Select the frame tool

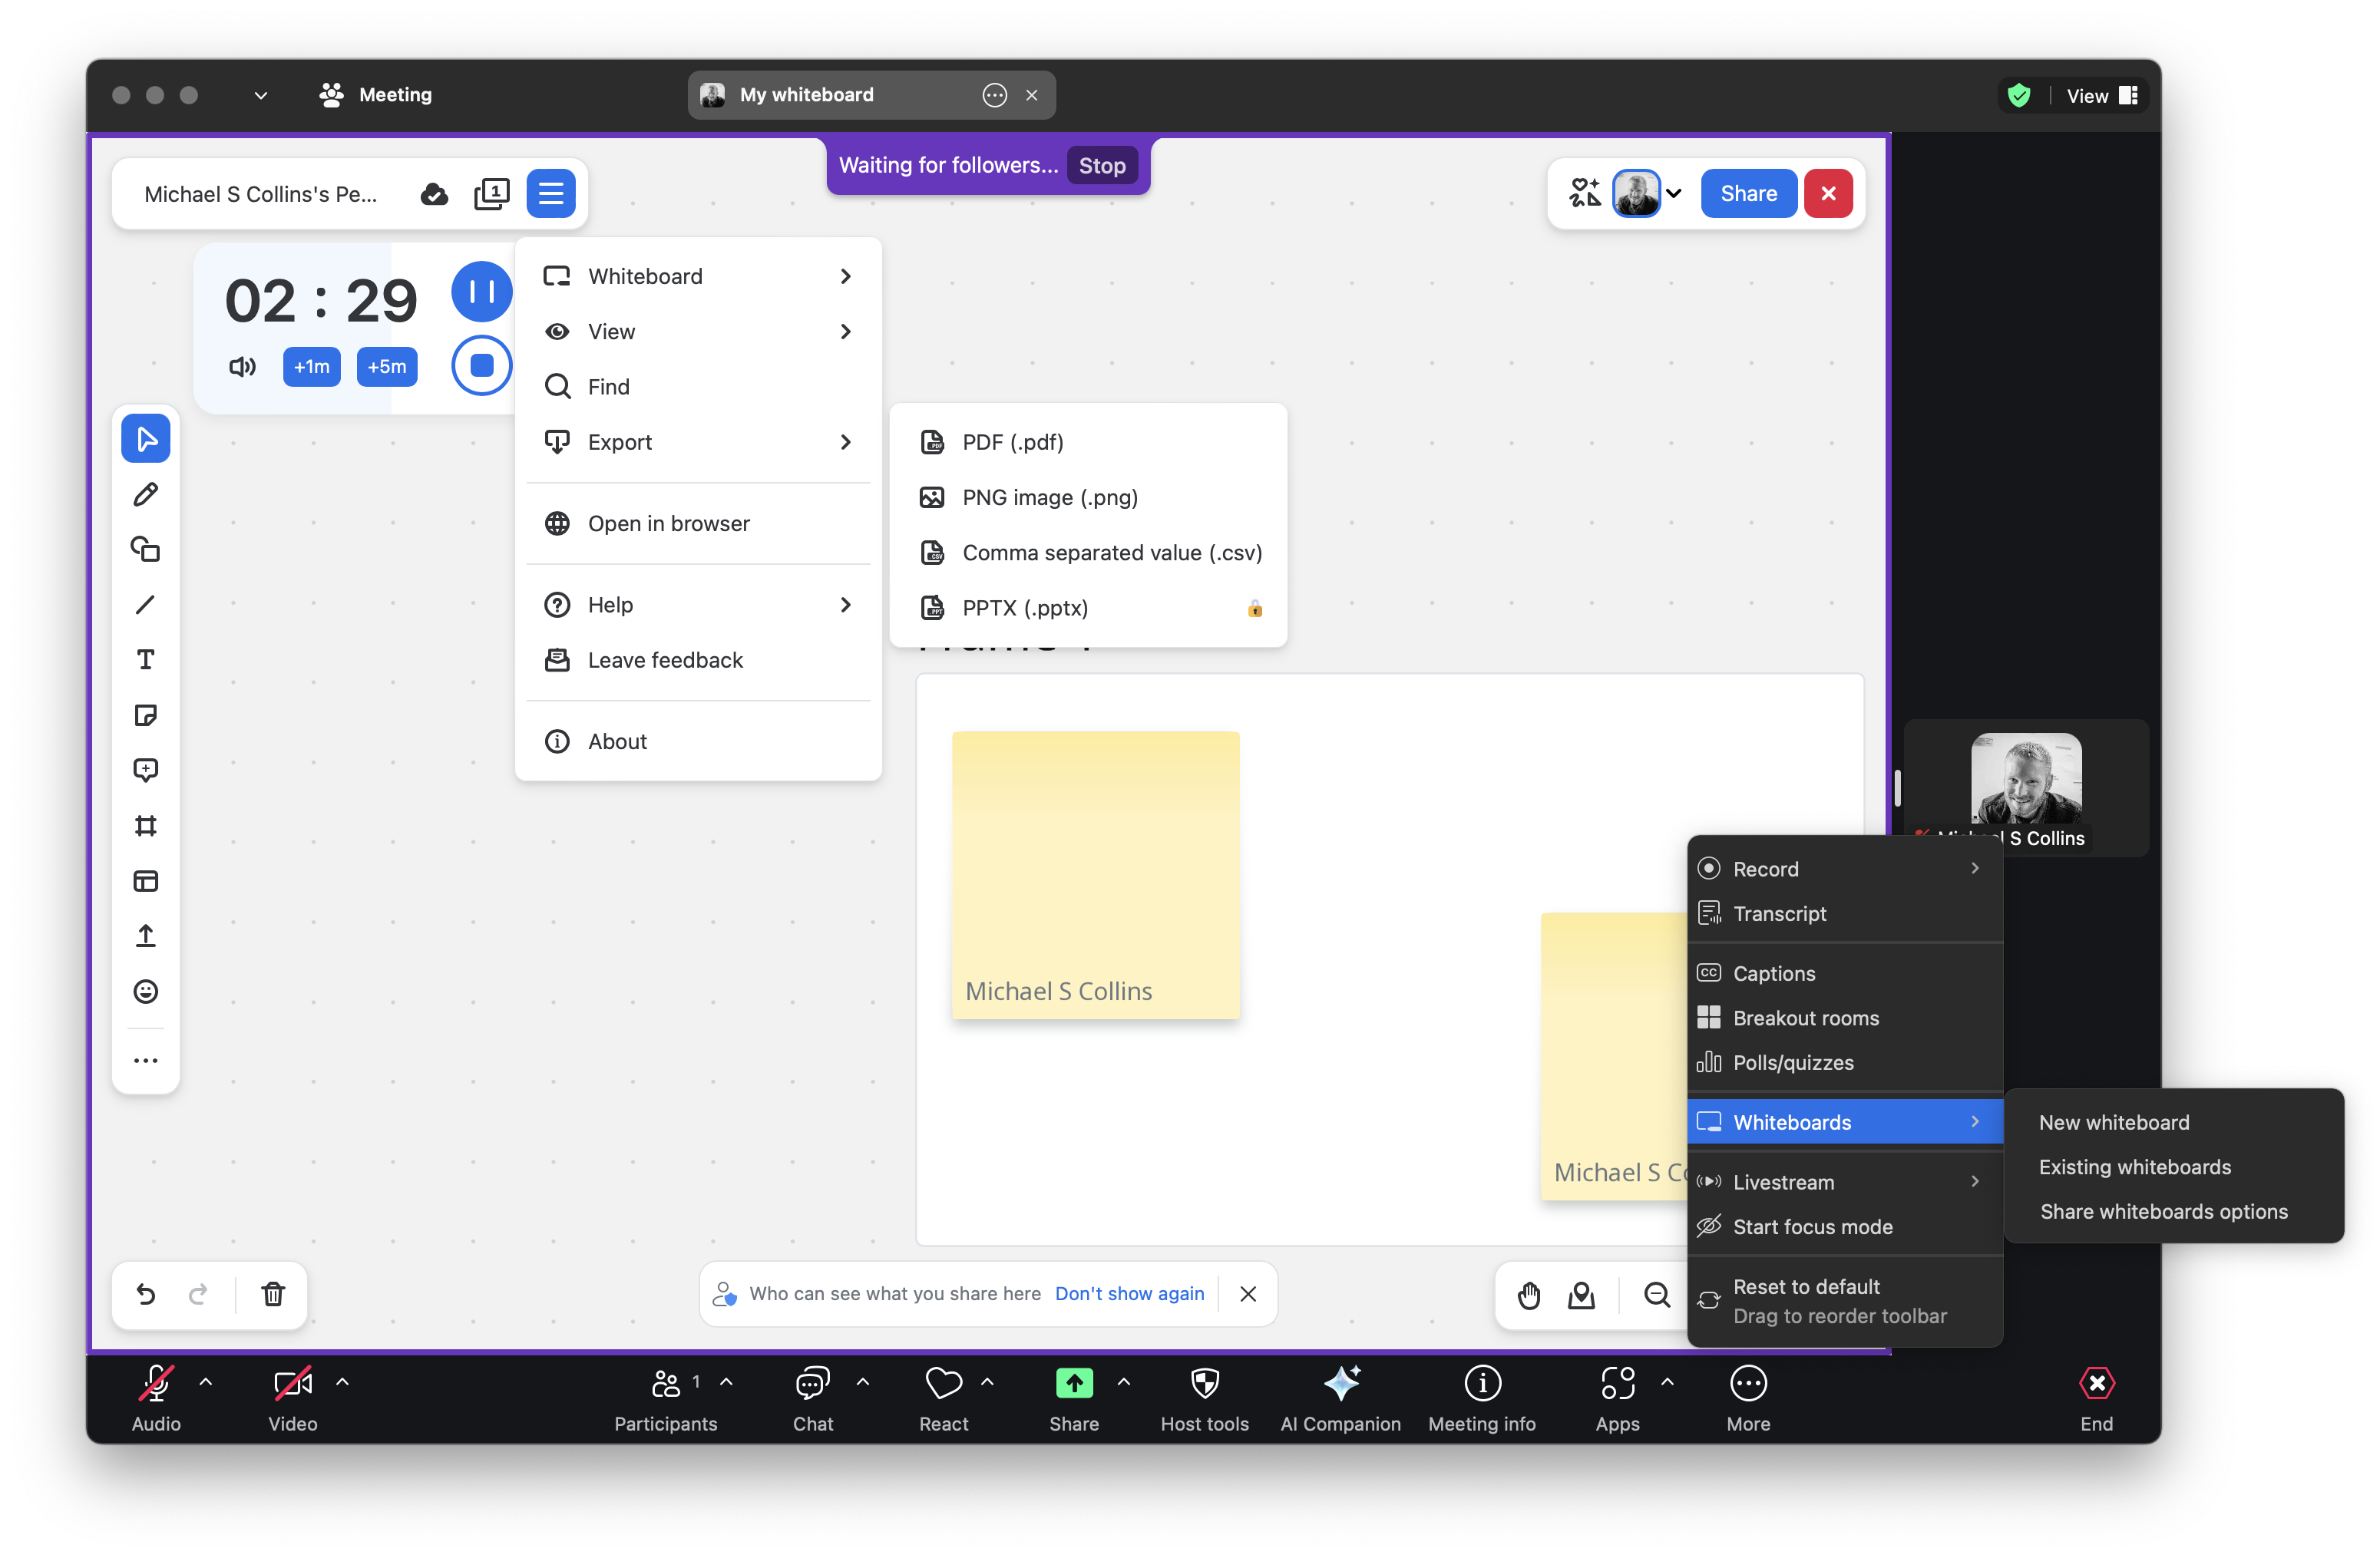click(146, 826)
